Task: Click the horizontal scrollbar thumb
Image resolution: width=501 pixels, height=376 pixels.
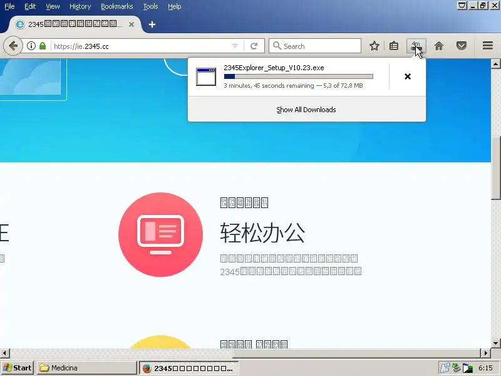Action: coord(357,353)
